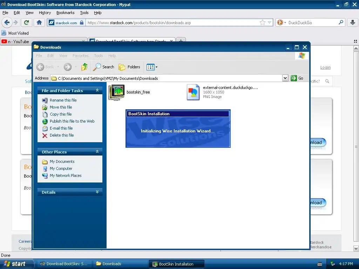Click Rename this file
The height and width of the screenshot is (269, 359).
63,100
